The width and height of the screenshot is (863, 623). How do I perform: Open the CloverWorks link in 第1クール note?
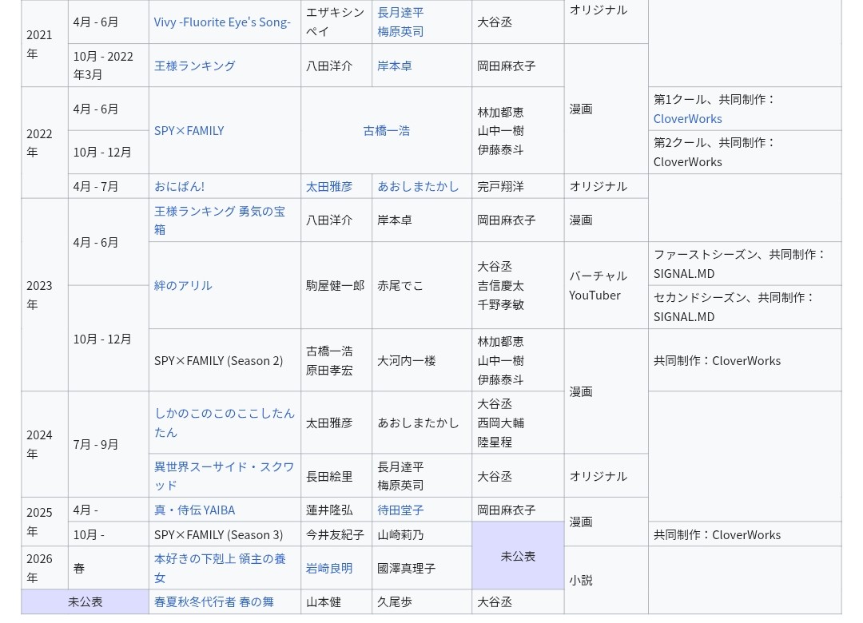687,118
